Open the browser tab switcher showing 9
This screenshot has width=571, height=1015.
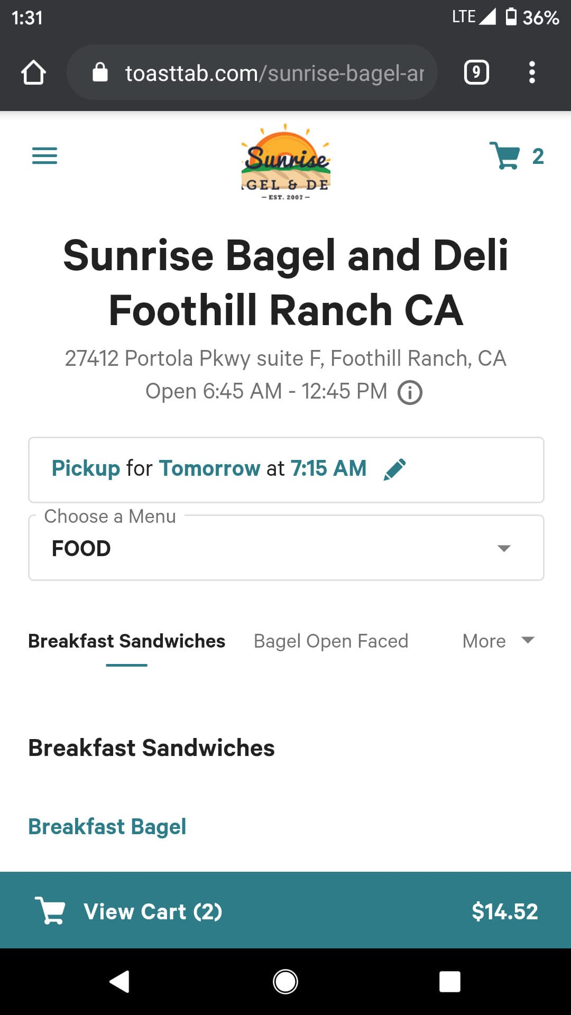point(476,72)
